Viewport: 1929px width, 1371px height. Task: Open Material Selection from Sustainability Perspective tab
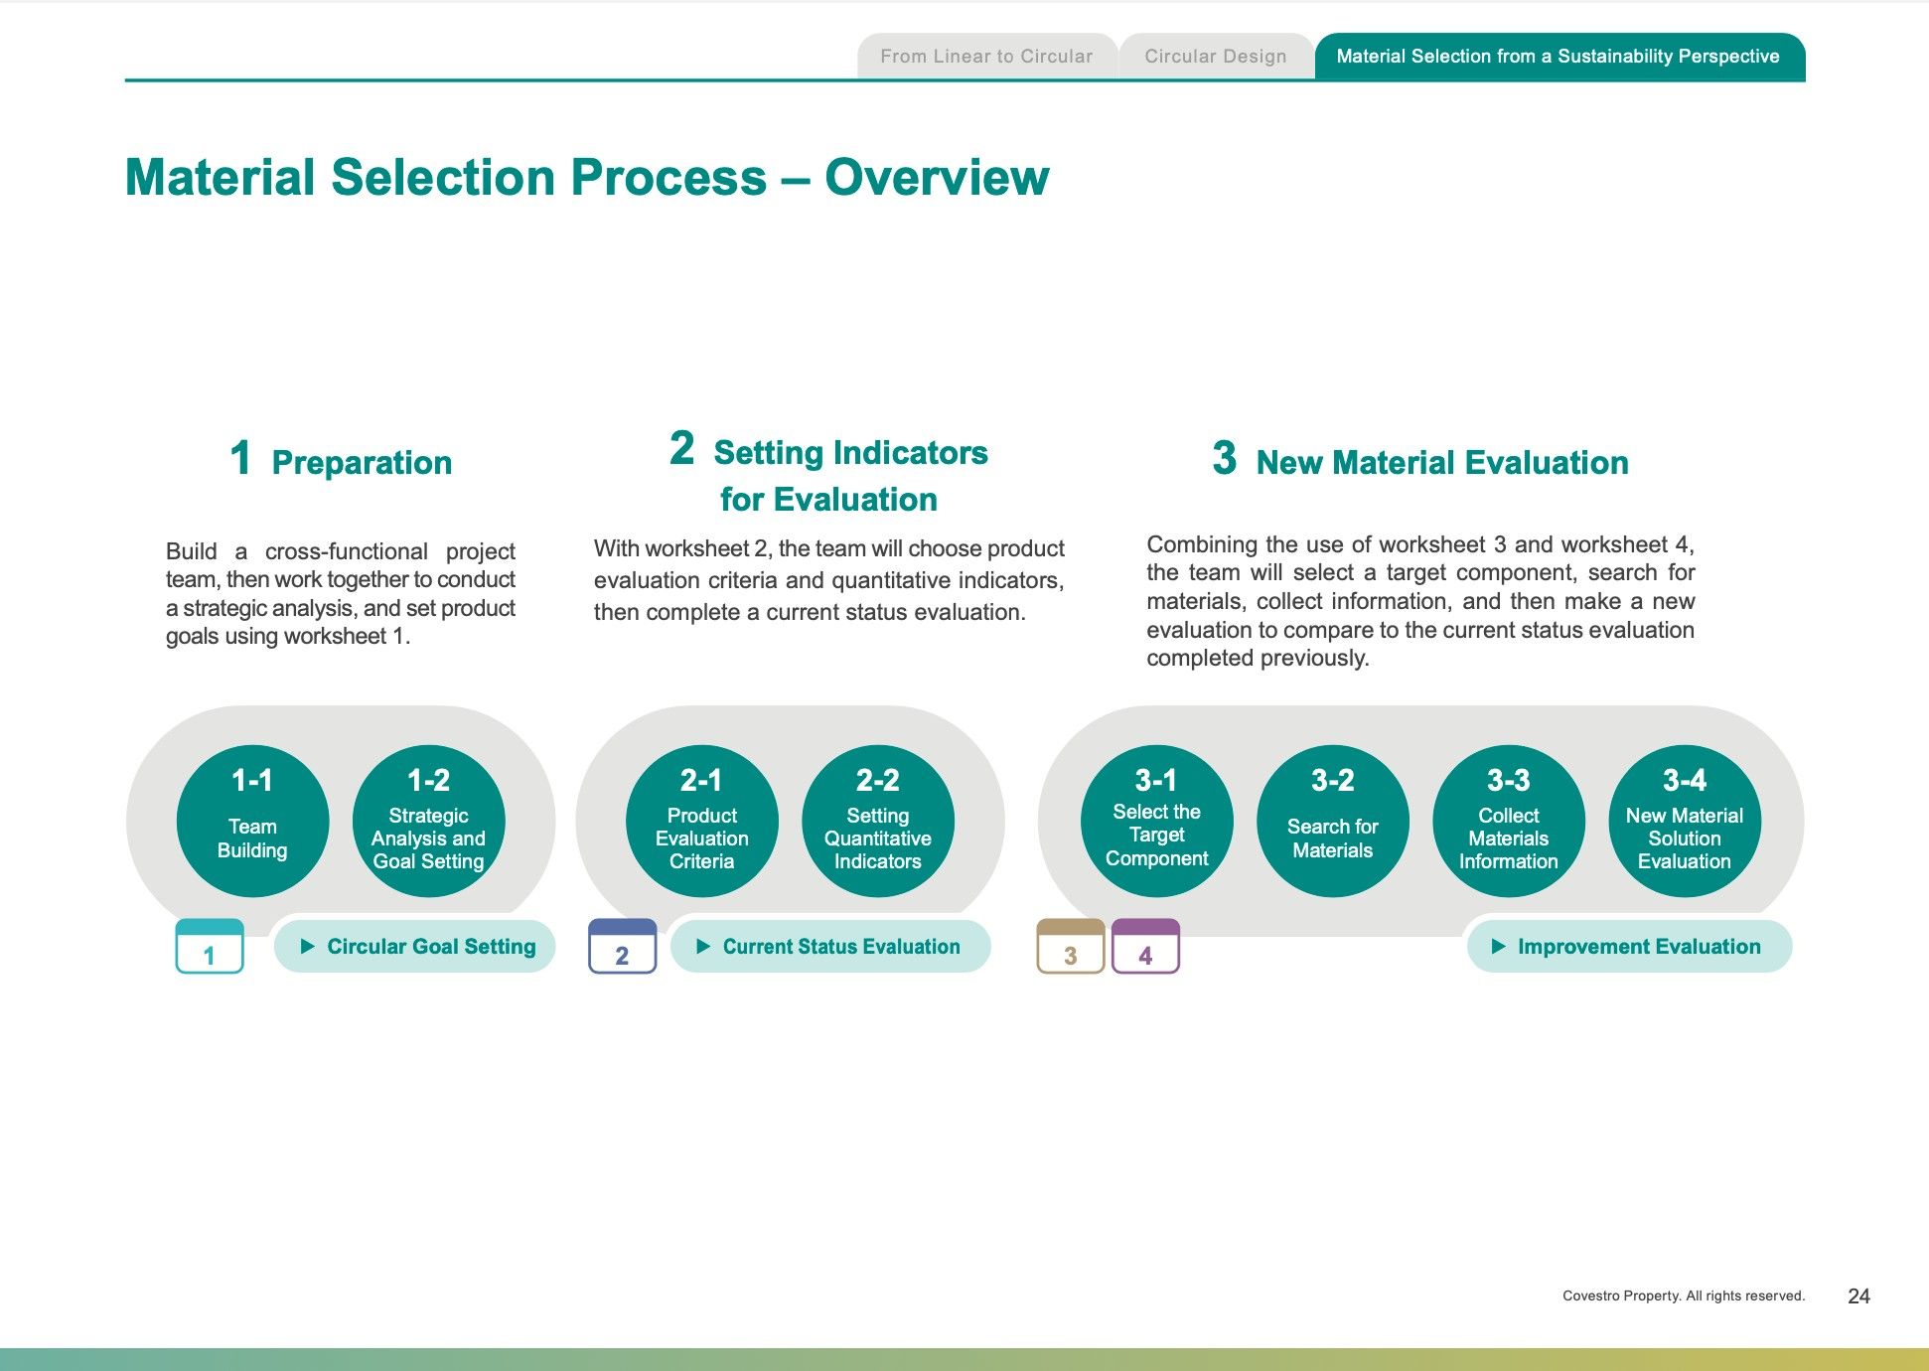(1558, 57)
